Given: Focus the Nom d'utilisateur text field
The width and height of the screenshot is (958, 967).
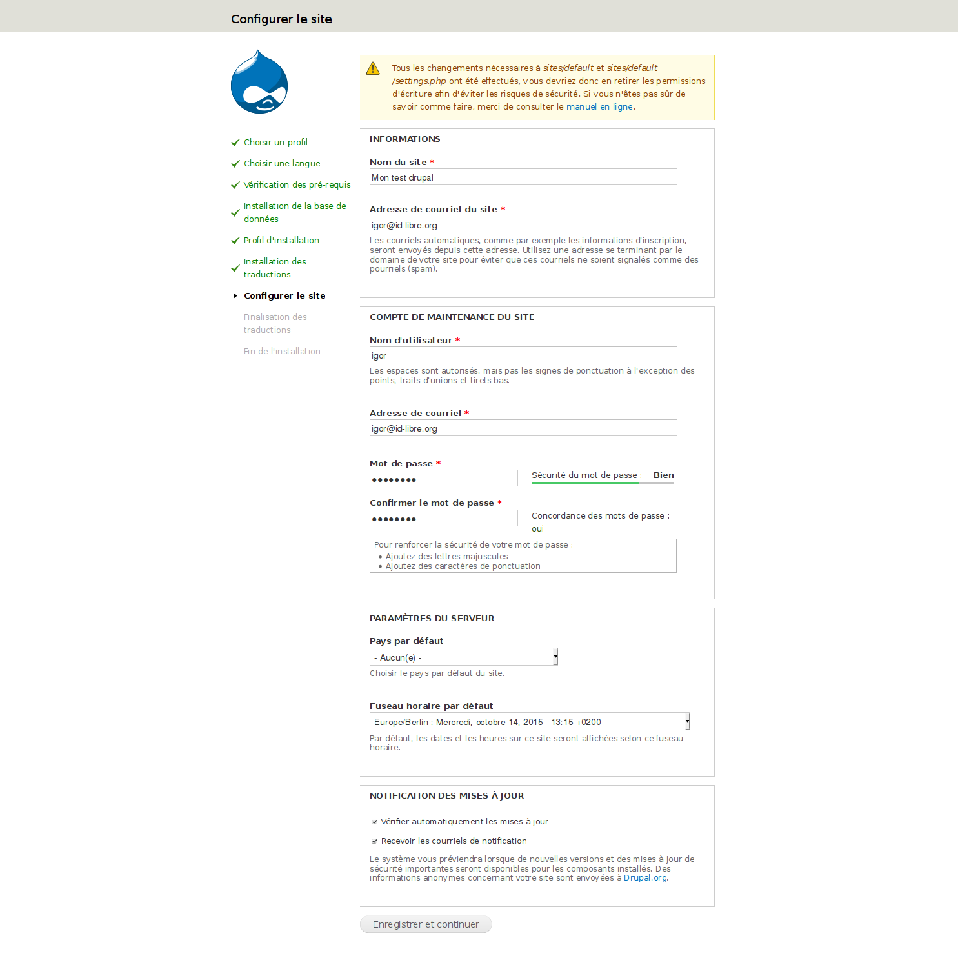Looking at the screenshot, I should point(523,355).
